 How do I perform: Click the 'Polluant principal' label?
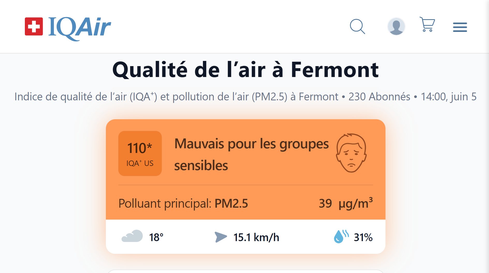(x=165, y=204)
